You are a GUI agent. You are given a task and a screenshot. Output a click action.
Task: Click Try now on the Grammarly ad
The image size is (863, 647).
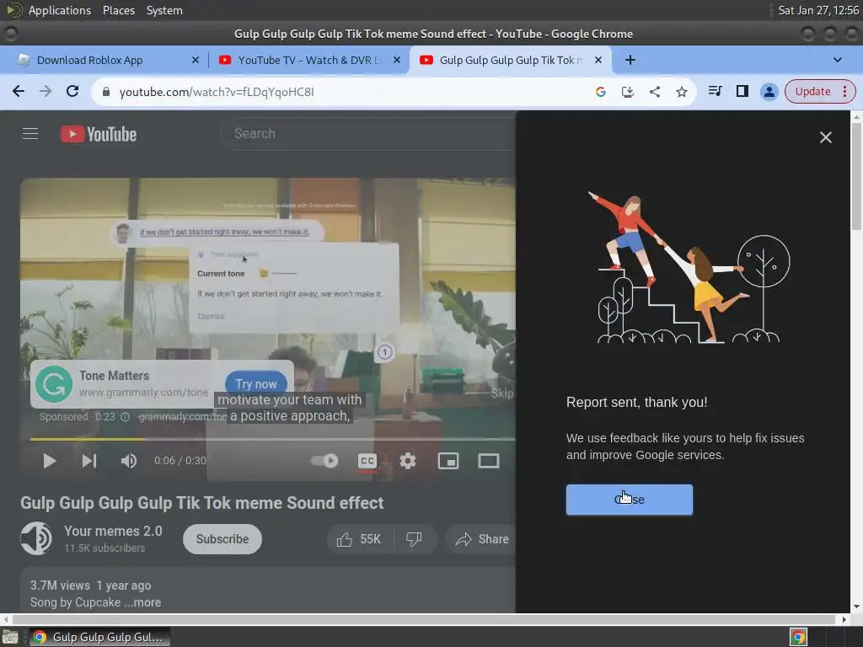(256, 384)
